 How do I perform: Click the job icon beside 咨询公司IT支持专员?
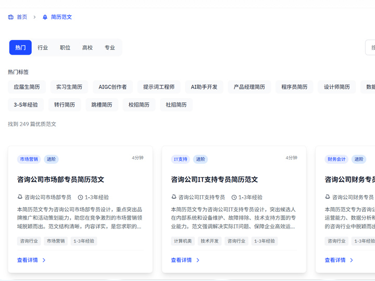point(174,197)
